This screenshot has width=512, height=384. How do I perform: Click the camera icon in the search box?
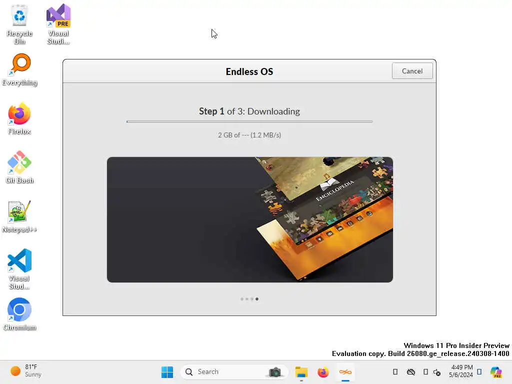(275, 372)
